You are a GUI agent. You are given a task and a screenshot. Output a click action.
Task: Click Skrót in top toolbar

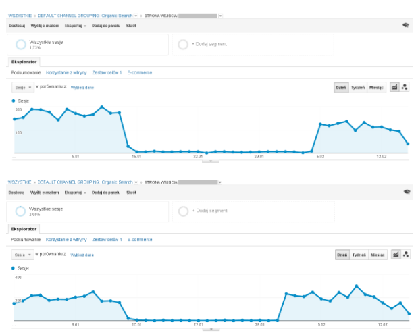(131, 26)
